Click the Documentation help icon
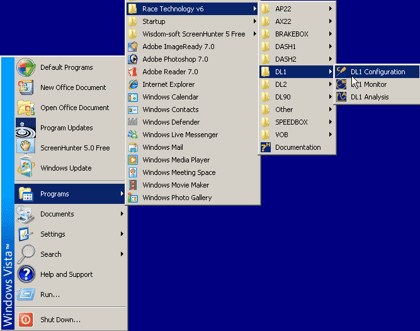Image resolution: width=420 pixels, height=331 pixels. 265,147
